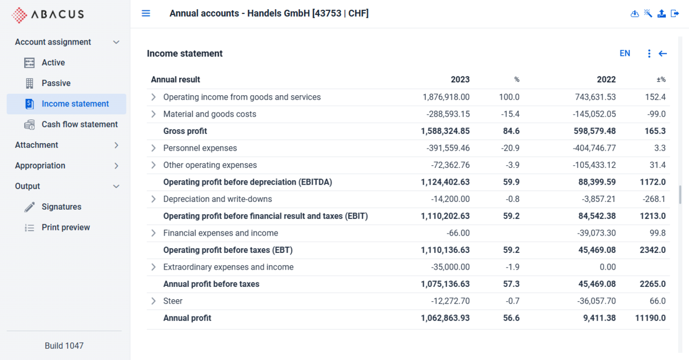Click the cloud download icon in header
This screenshot has width=689, height=360.
635,13
